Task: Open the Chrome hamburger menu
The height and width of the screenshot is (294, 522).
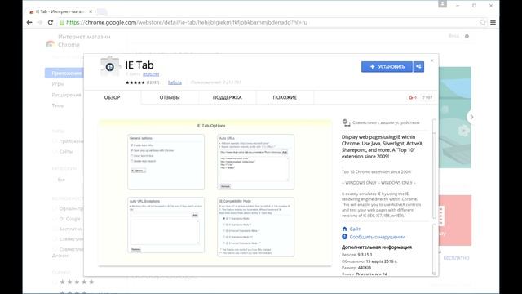Action: tap(493, 22)
